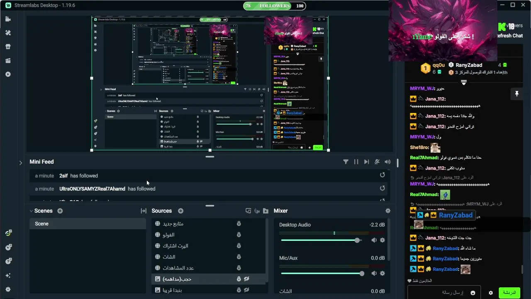Toggle lock on عدد المشاهدات source

(x=239, y=268)
